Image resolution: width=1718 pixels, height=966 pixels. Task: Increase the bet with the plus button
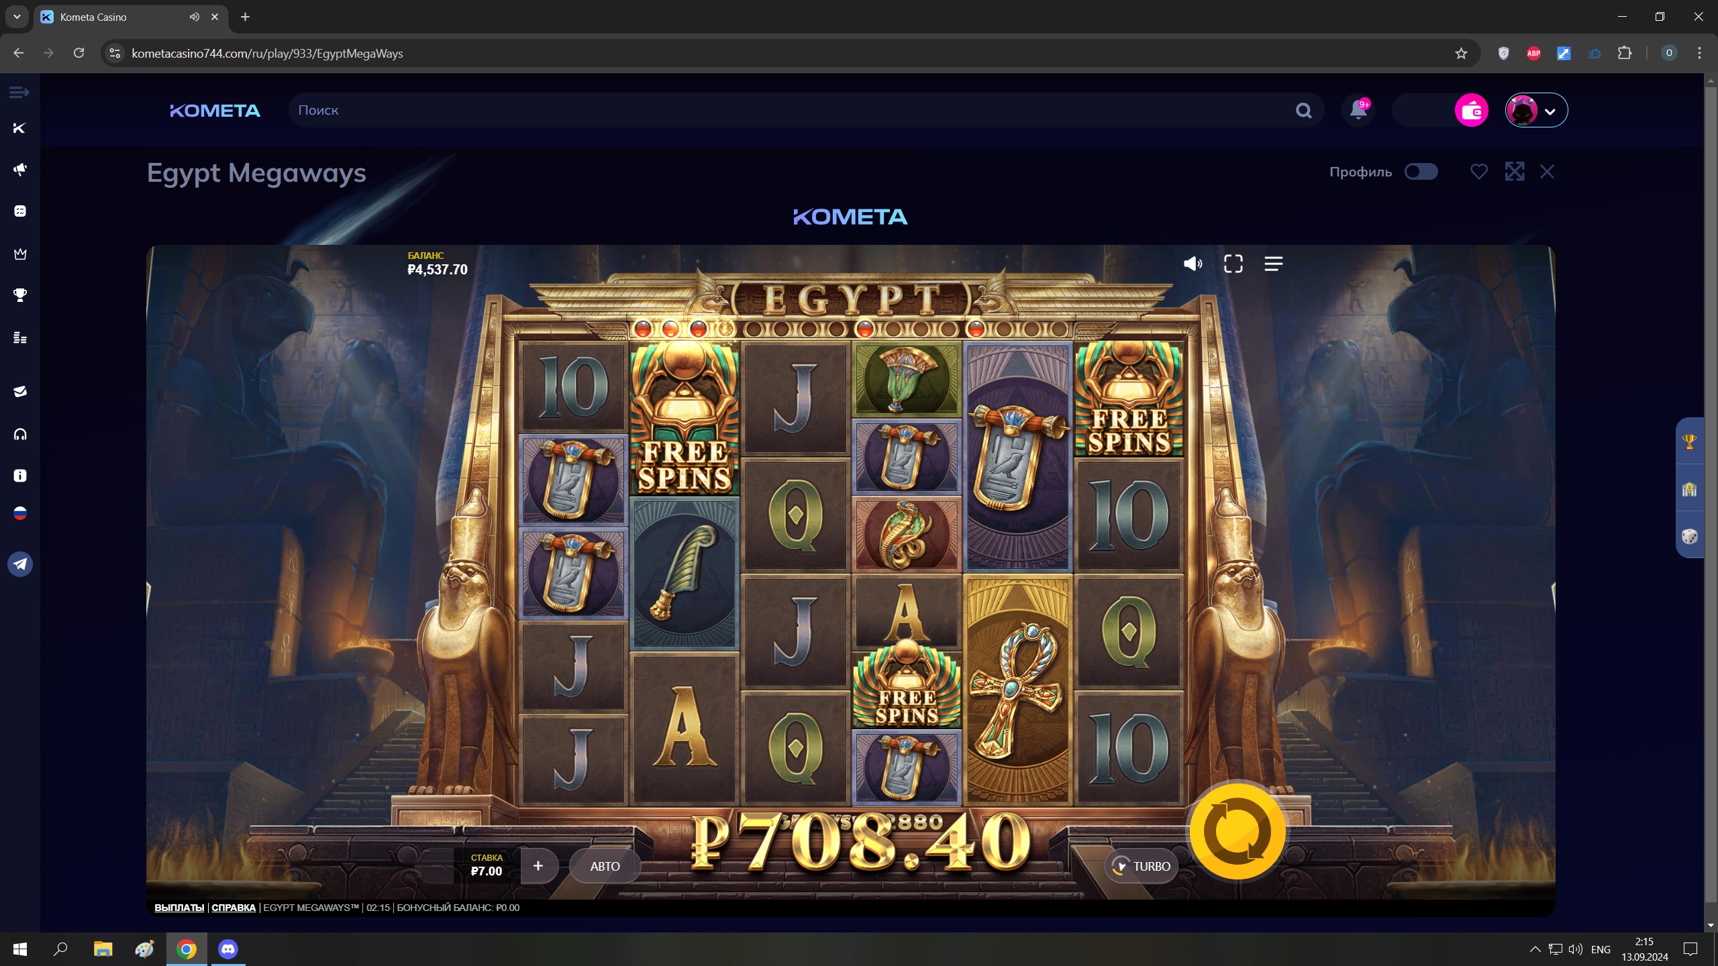[x=538, y=866]
